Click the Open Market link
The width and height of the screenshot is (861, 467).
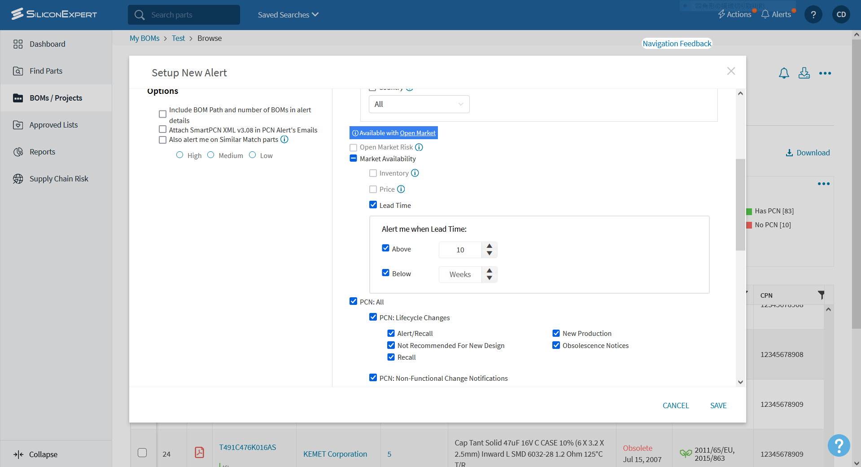pyautogui.click(x=417, y=133)
